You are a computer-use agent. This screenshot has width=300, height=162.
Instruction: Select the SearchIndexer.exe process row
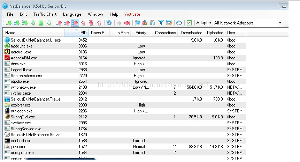click(x=125, y=76)
